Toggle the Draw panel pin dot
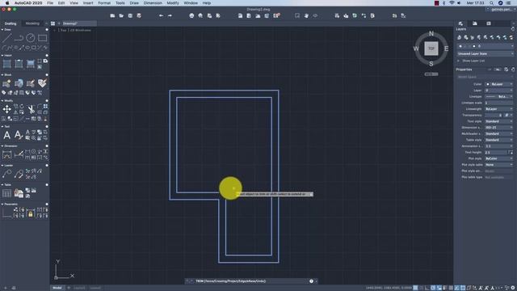 coord(47,29)
